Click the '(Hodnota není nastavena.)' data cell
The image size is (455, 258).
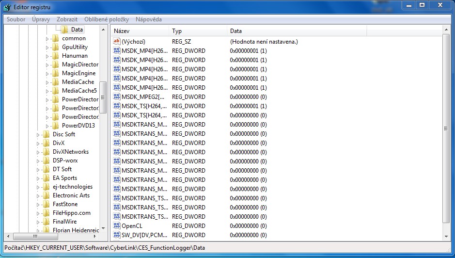pos(264,42)
